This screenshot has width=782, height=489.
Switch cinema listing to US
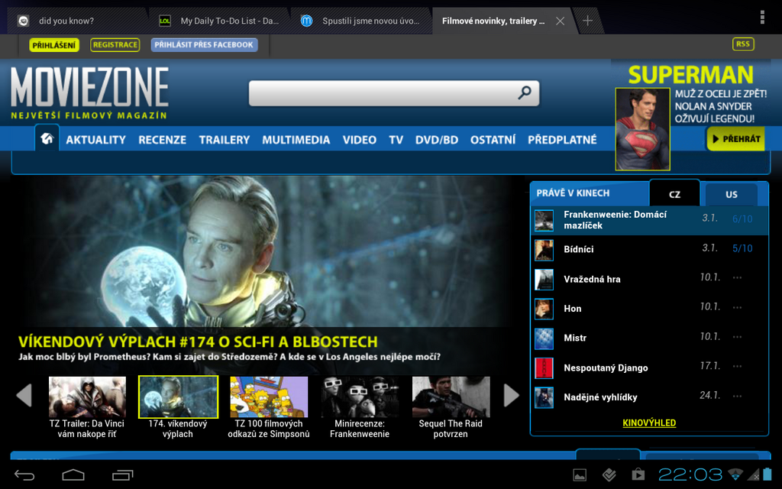coord(731,194)
